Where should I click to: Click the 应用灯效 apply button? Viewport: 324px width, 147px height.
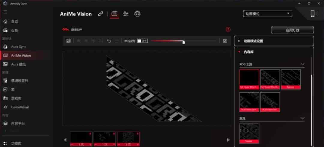pyautogui.click(x=292, y=30)
